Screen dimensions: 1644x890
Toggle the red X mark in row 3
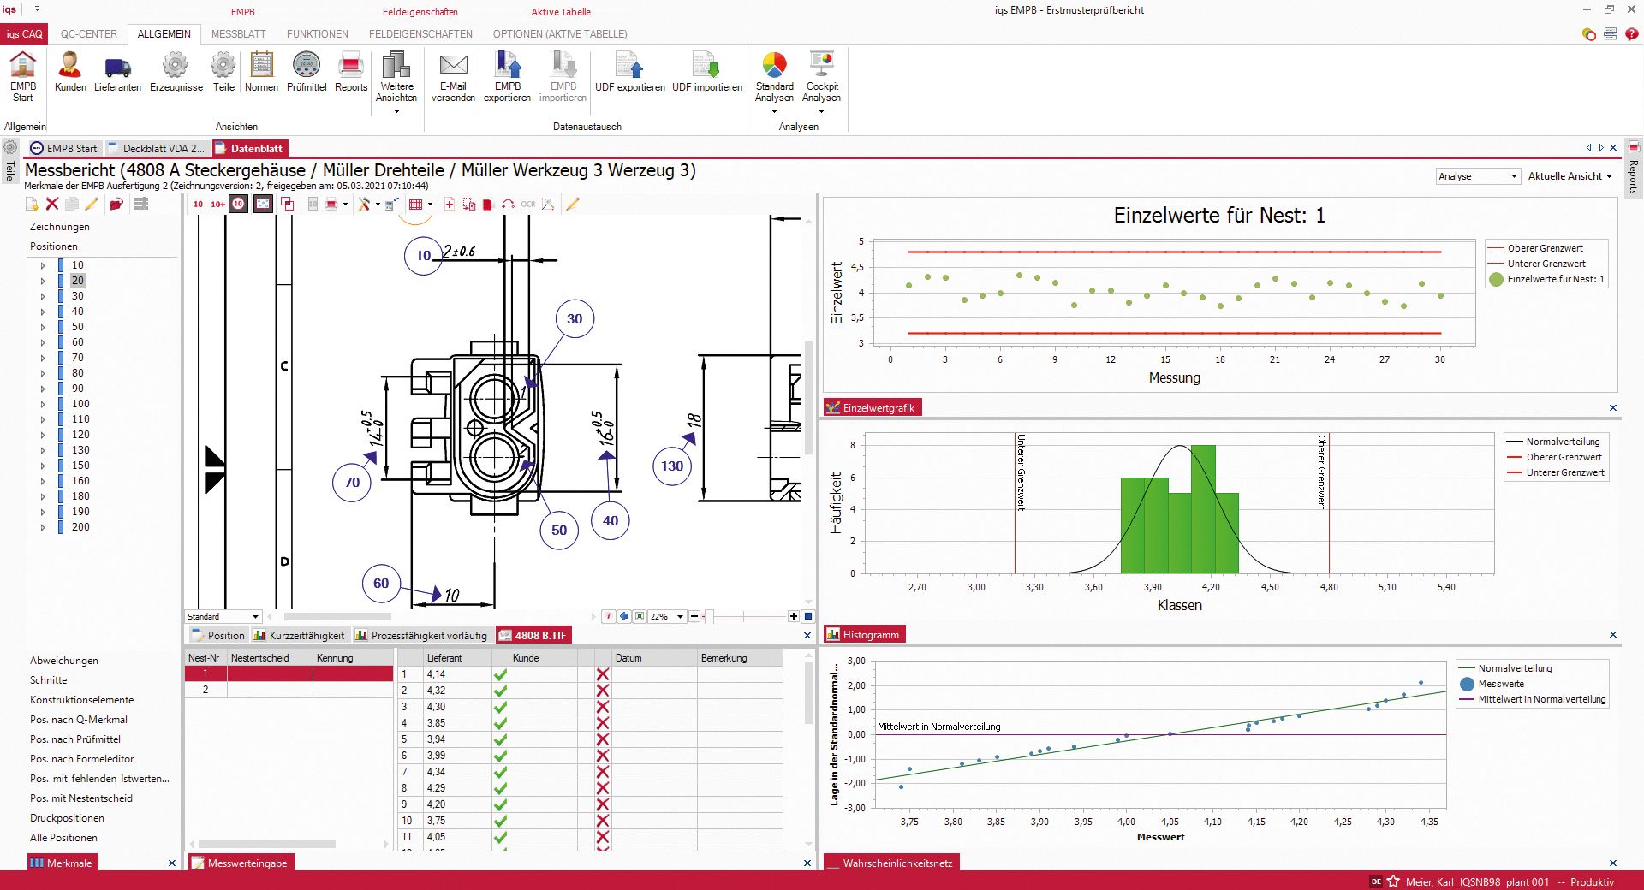point(603,707)
